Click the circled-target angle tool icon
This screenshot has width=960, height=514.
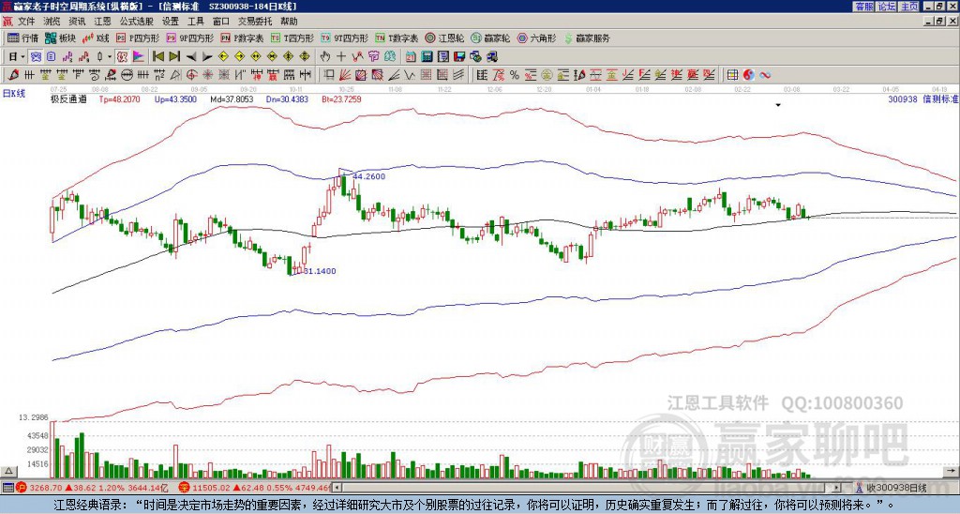191,75
